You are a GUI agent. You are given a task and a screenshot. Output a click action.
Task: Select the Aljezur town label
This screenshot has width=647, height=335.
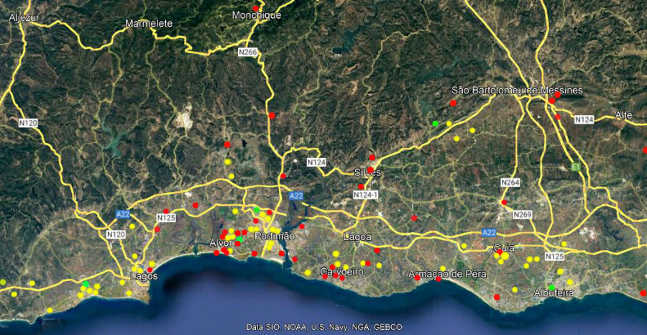pyautogui.click(x=24, y=18)
